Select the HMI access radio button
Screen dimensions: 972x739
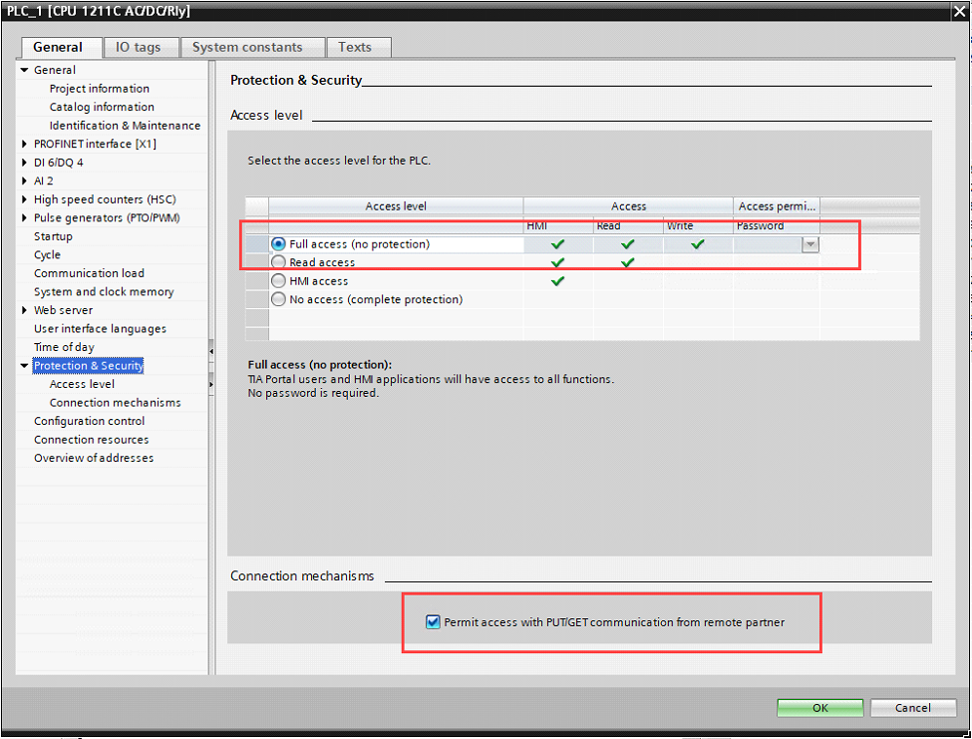pyautogui.click(x=279, y=281)
